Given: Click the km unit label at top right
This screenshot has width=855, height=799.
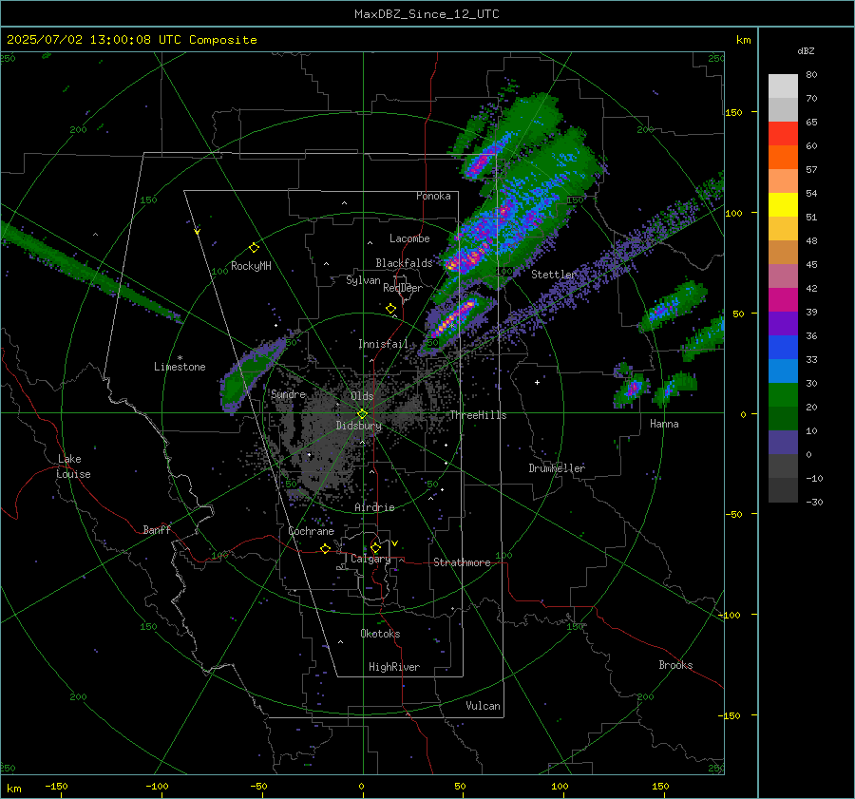Looking at the screenshot, I should point(743,40).
